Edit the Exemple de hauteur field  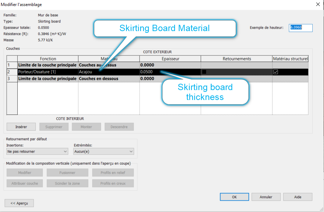(x=300, y=28)
